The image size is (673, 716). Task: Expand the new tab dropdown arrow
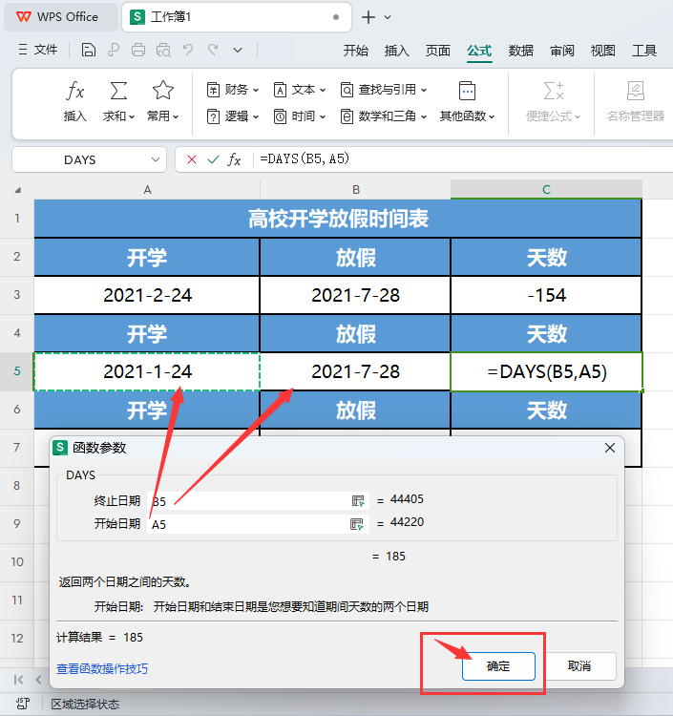[388, 17]
